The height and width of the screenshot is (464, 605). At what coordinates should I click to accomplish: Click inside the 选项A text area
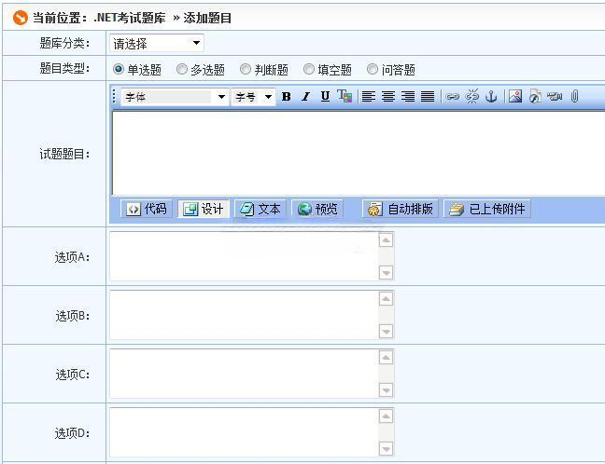[x=244, y=256]
